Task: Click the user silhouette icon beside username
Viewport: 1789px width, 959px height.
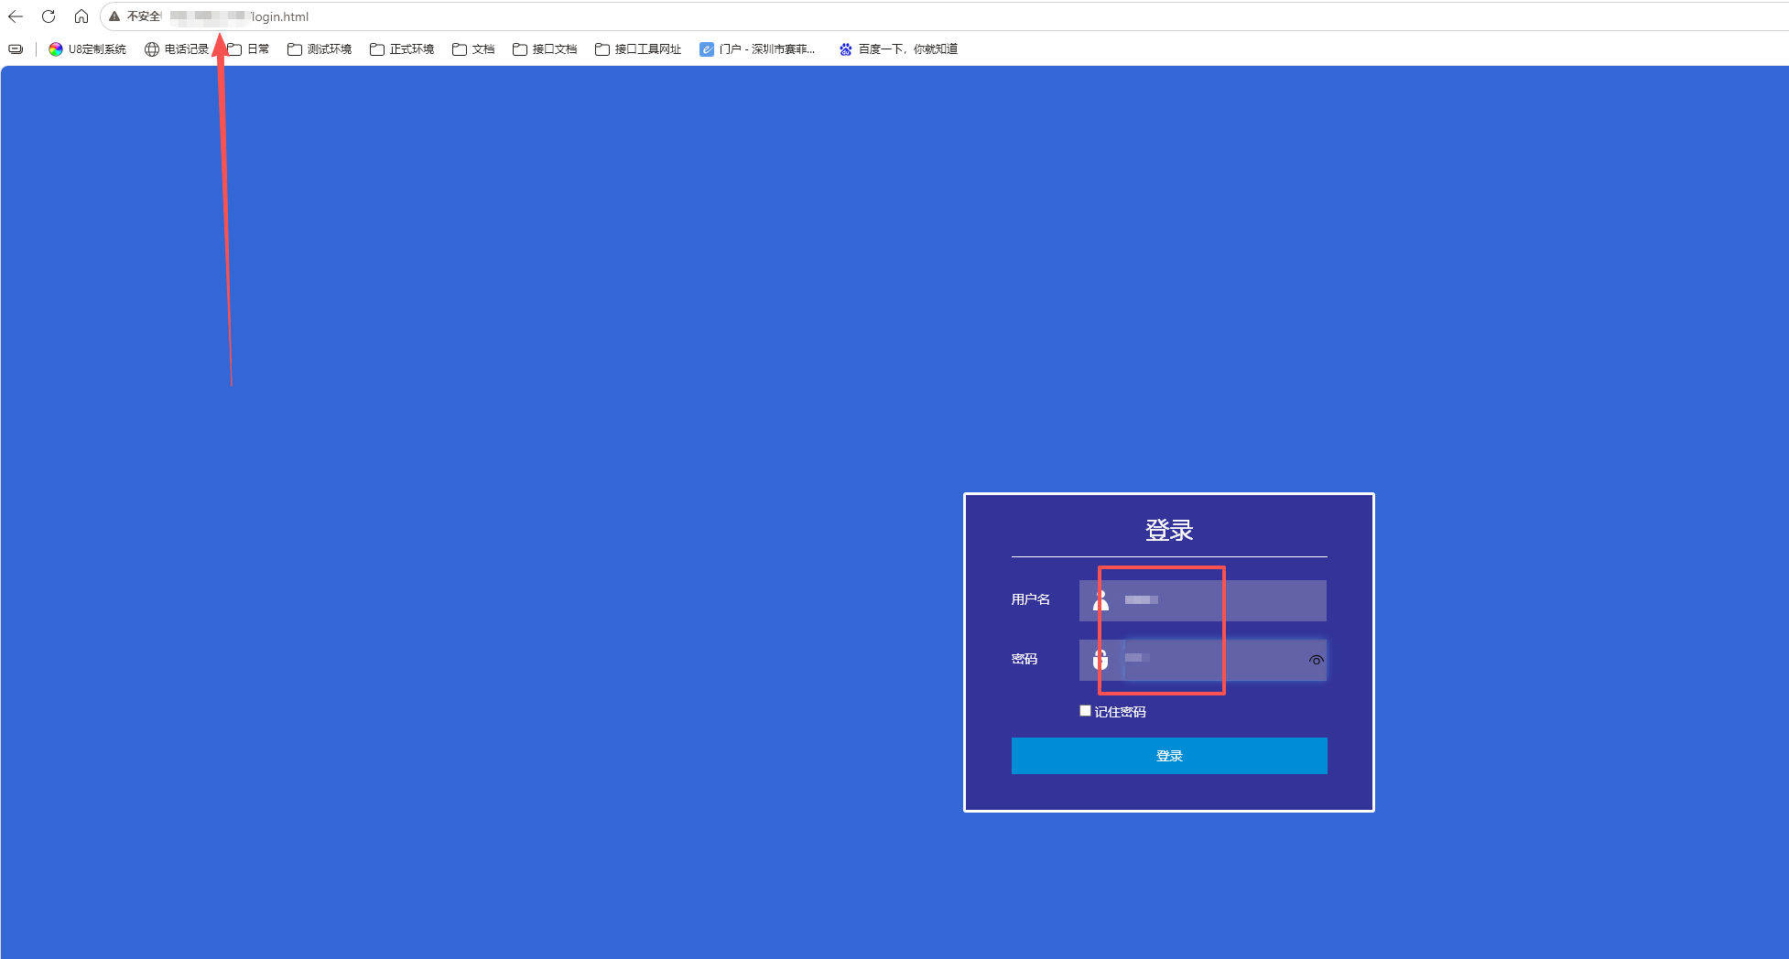Action: 1101,600
